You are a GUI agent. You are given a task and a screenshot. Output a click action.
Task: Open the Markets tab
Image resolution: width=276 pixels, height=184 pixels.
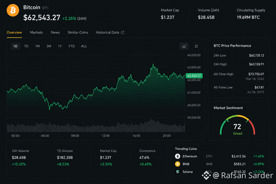36,33
